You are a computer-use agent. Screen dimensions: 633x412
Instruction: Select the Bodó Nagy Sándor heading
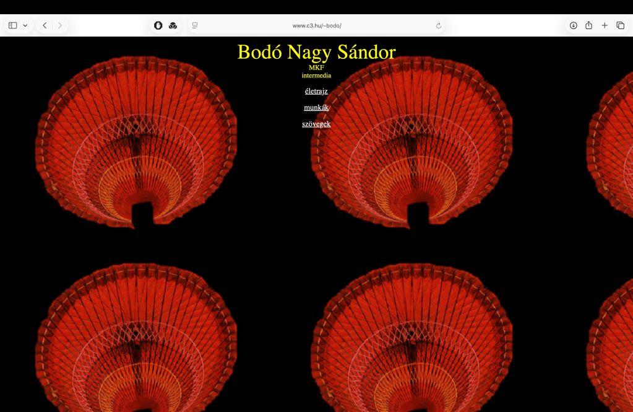tap(317, 52)
